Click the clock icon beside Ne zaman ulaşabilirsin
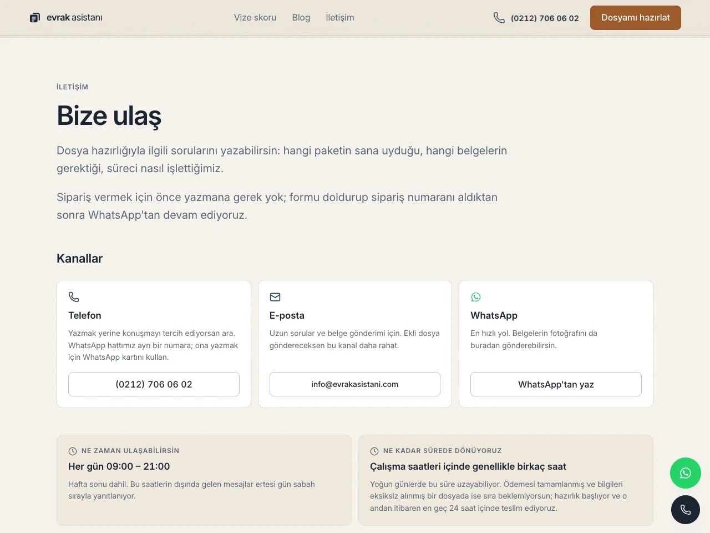 coord(73,451)
